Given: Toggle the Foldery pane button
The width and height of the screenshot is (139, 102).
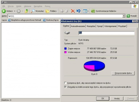Looking at the screenshot, I should point(51,11).
